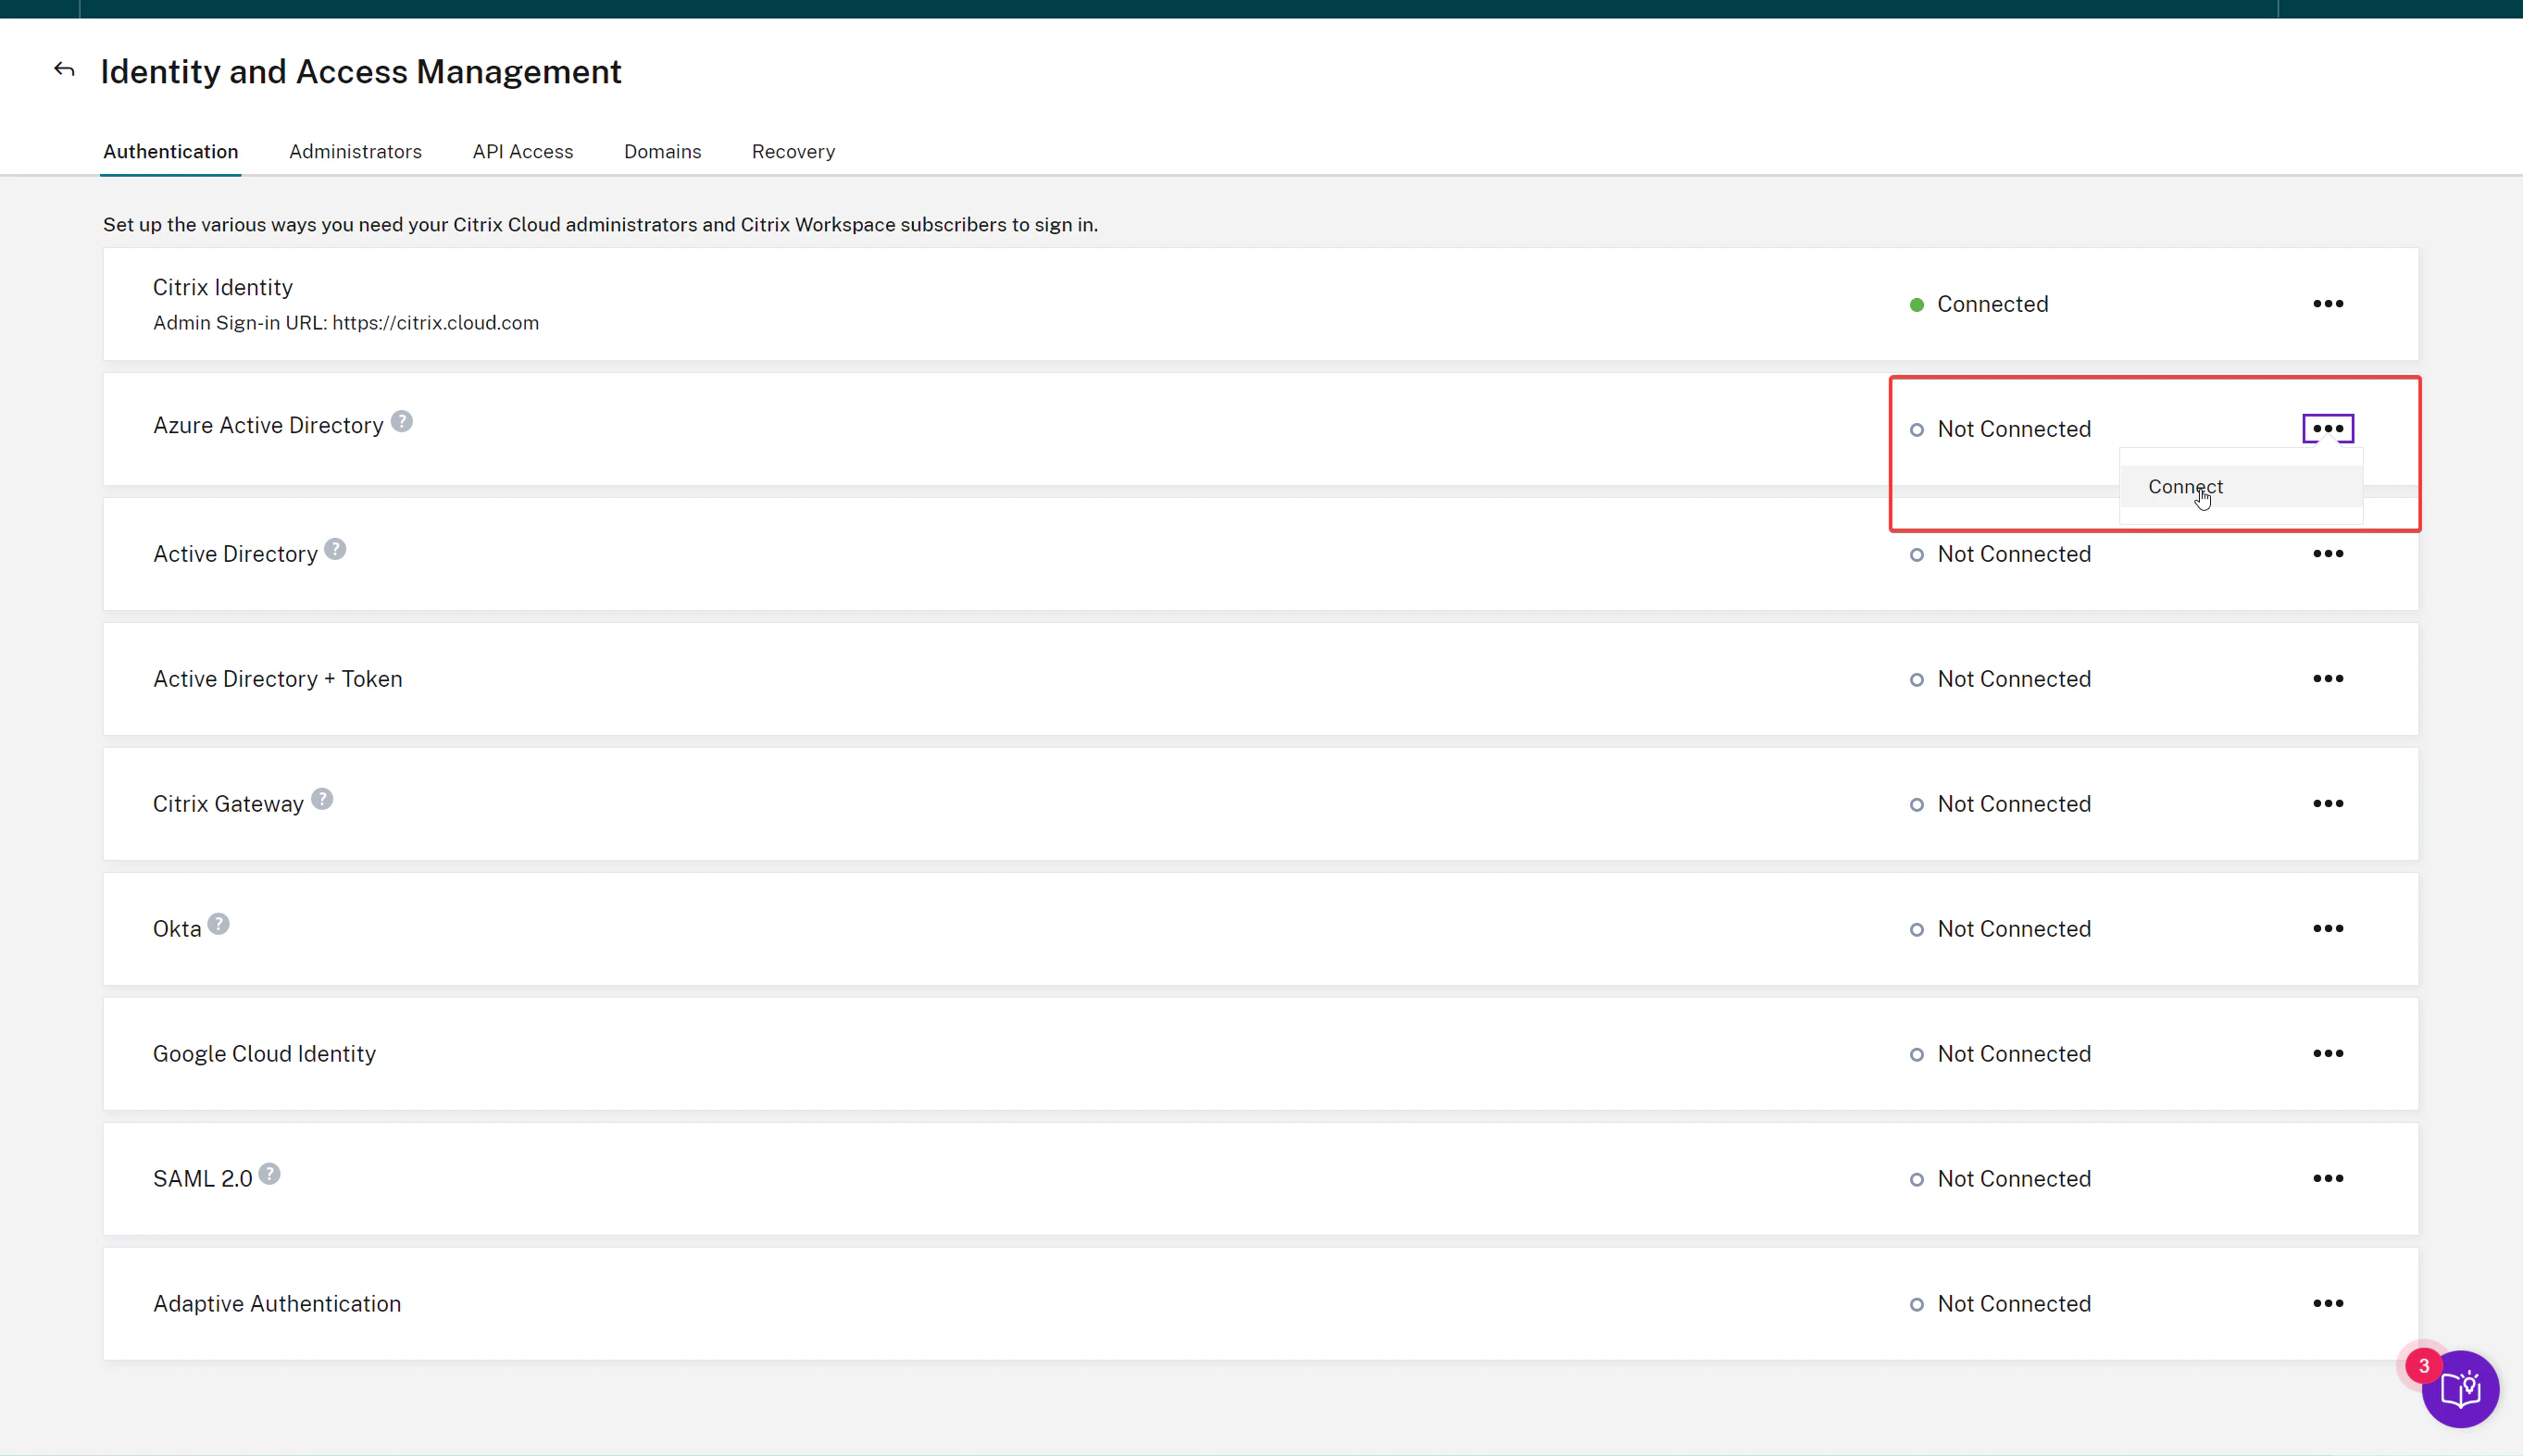Click the Adaptive Authentication options icon

[2329, 1301]
